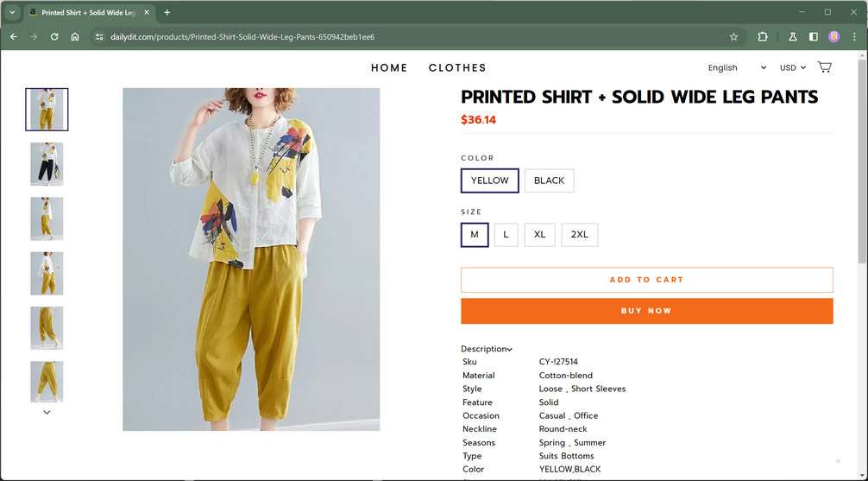Open the Chrome profile avatar
Image resolution: width=868 pixels, height=481 pixels.
tap(833, 37)
